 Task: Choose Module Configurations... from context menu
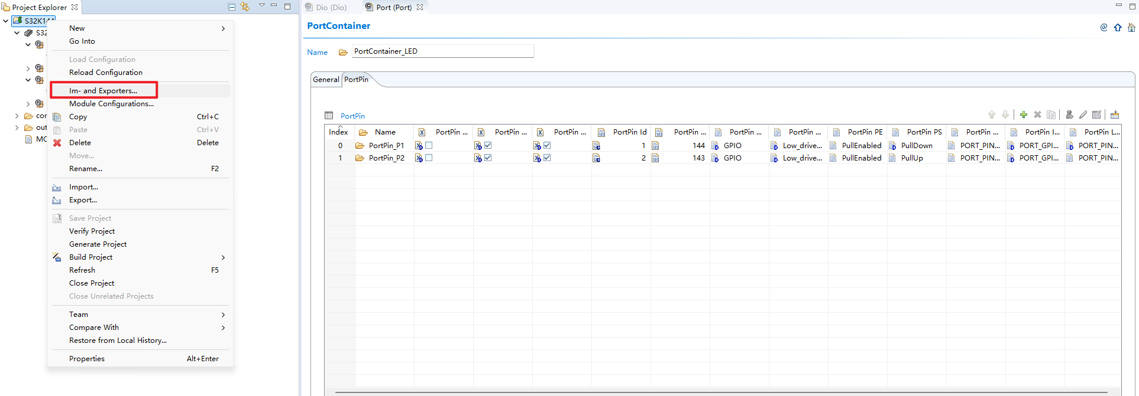[111, 104]
